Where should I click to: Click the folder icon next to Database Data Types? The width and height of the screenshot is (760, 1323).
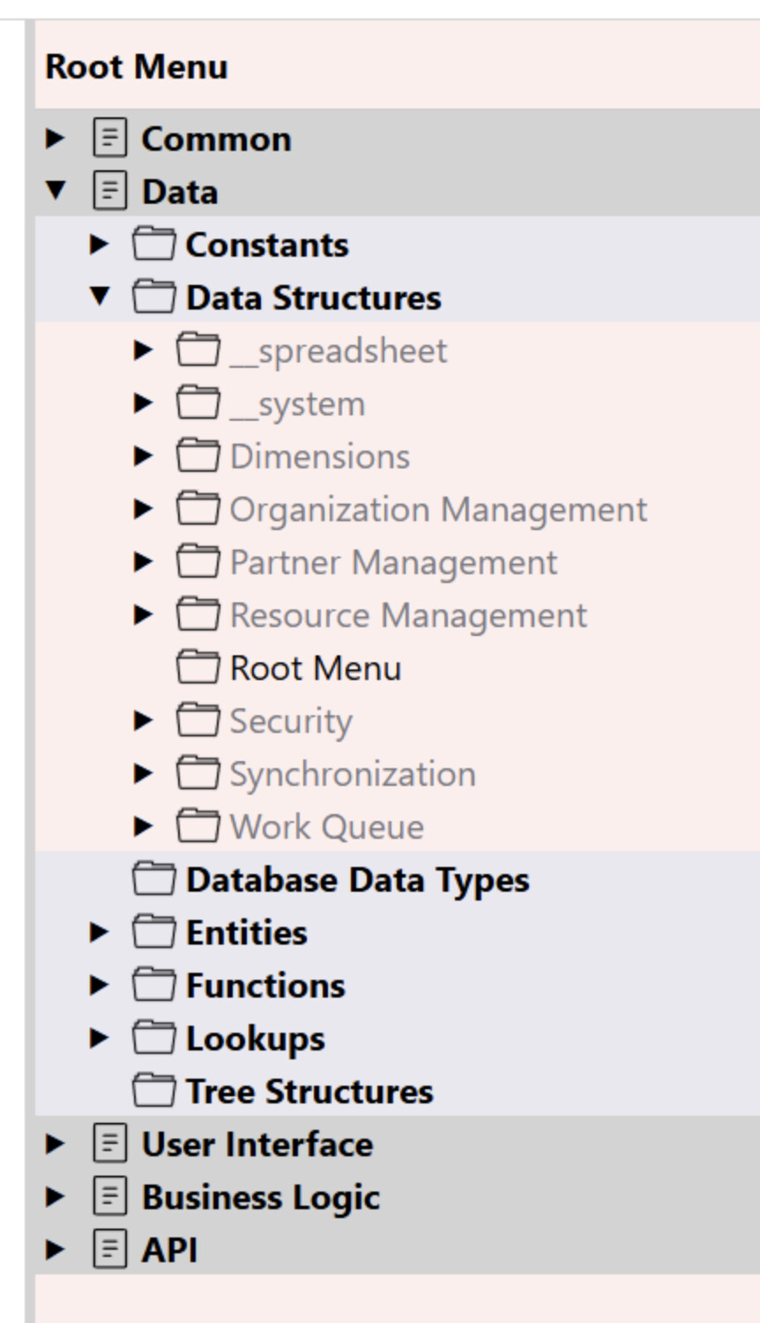154,879
